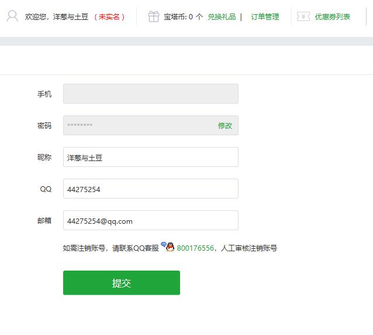This screenshot has height=335, width=373.
Task: Click the 昵称 field label
Action: coord(44,158)
